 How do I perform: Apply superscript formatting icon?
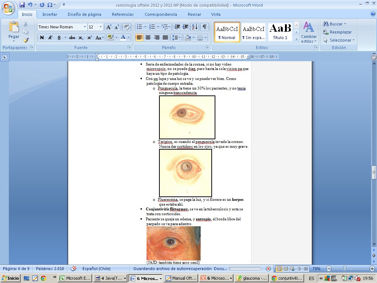click(89, 38)
